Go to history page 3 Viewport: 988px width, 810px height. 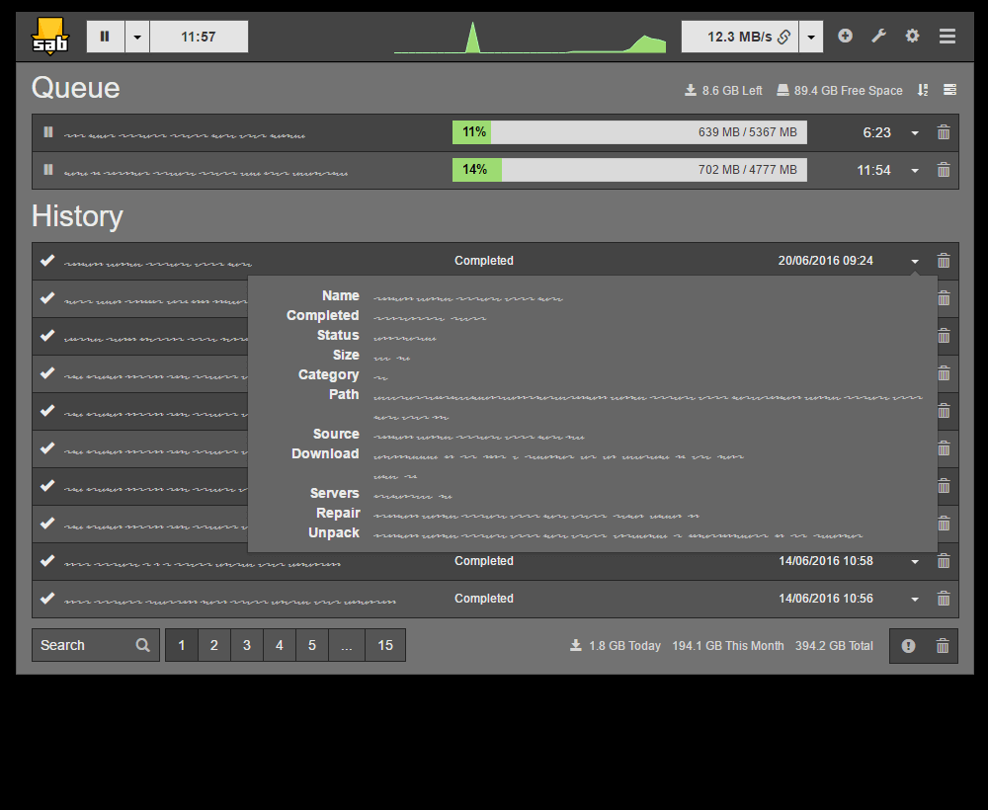246,645
